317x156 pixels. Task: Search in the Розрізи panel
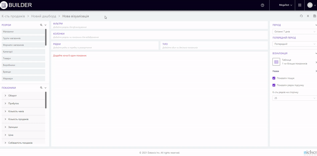pyautogui.click(x=41, y=25)
